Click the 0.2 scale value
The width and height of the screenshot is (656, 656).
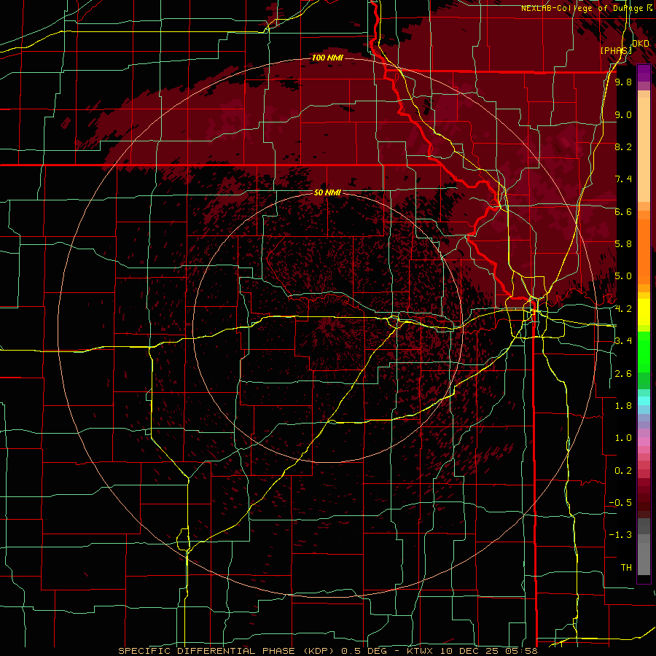(x=623, y=471)
